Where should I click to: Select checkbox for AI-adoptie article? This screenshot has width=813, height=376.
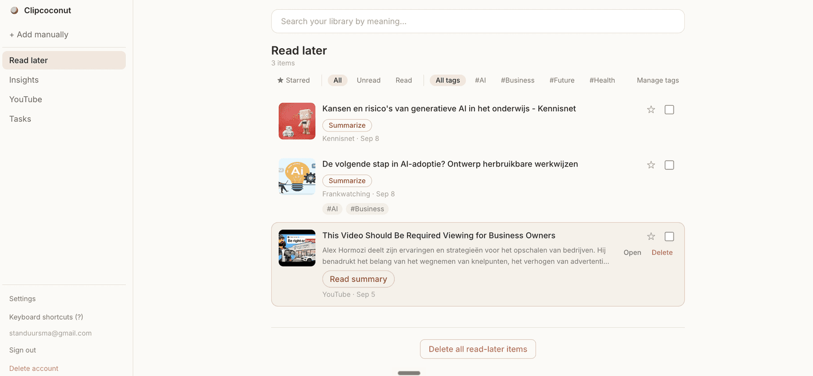(669, 165)
